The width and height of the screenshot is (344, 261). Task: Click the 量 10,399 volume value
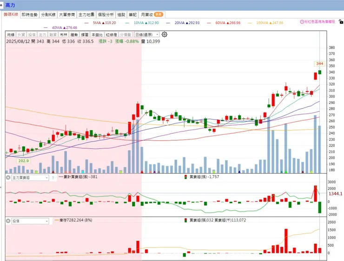tap(151, 41)
